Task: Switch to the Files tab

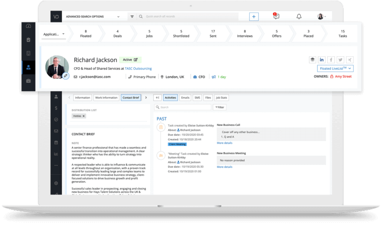Action: [208, 98]
